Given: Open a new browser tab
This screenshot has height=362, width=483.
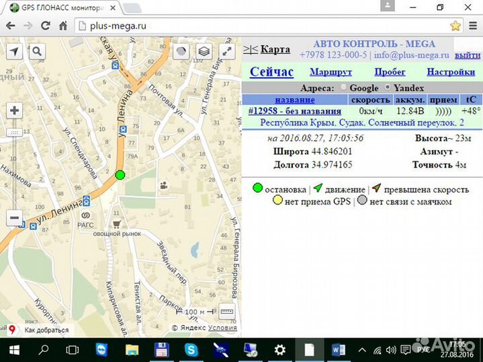Looking at the screenshot, I should (133, 8).
